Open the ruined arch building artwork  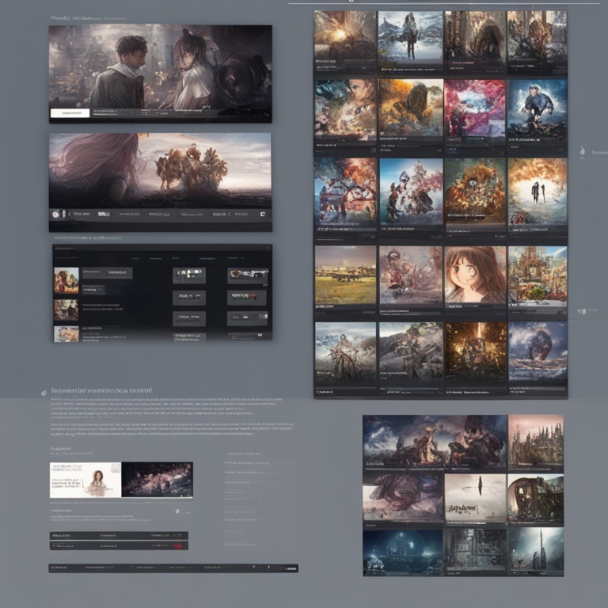pos(535,498)
